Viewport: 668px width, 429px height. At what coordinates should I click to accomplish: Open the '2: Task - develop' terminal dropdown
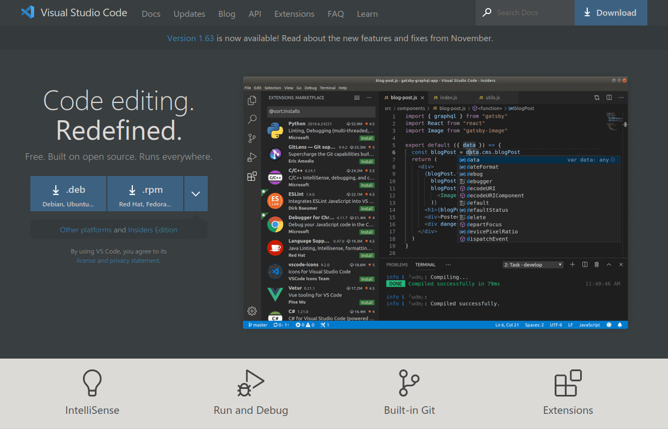point(534,264)
